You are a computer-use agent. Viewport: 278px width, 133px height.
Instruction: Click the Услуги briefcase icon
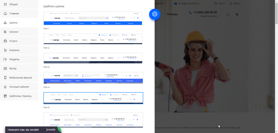[x=5, y=41]
